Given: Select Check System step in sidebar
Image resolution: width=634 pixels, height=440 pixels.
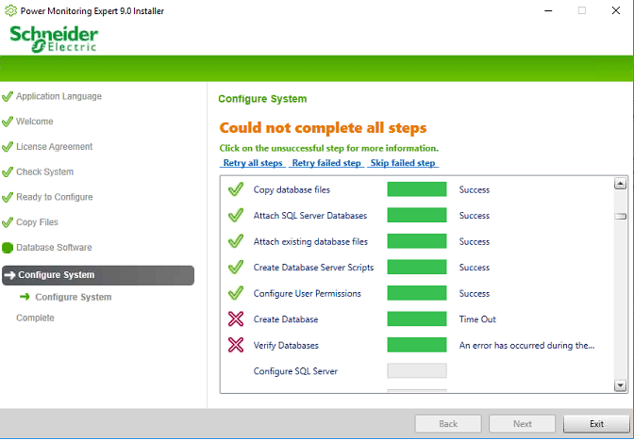Looking at the screenshot, I should tap(44, 172).
